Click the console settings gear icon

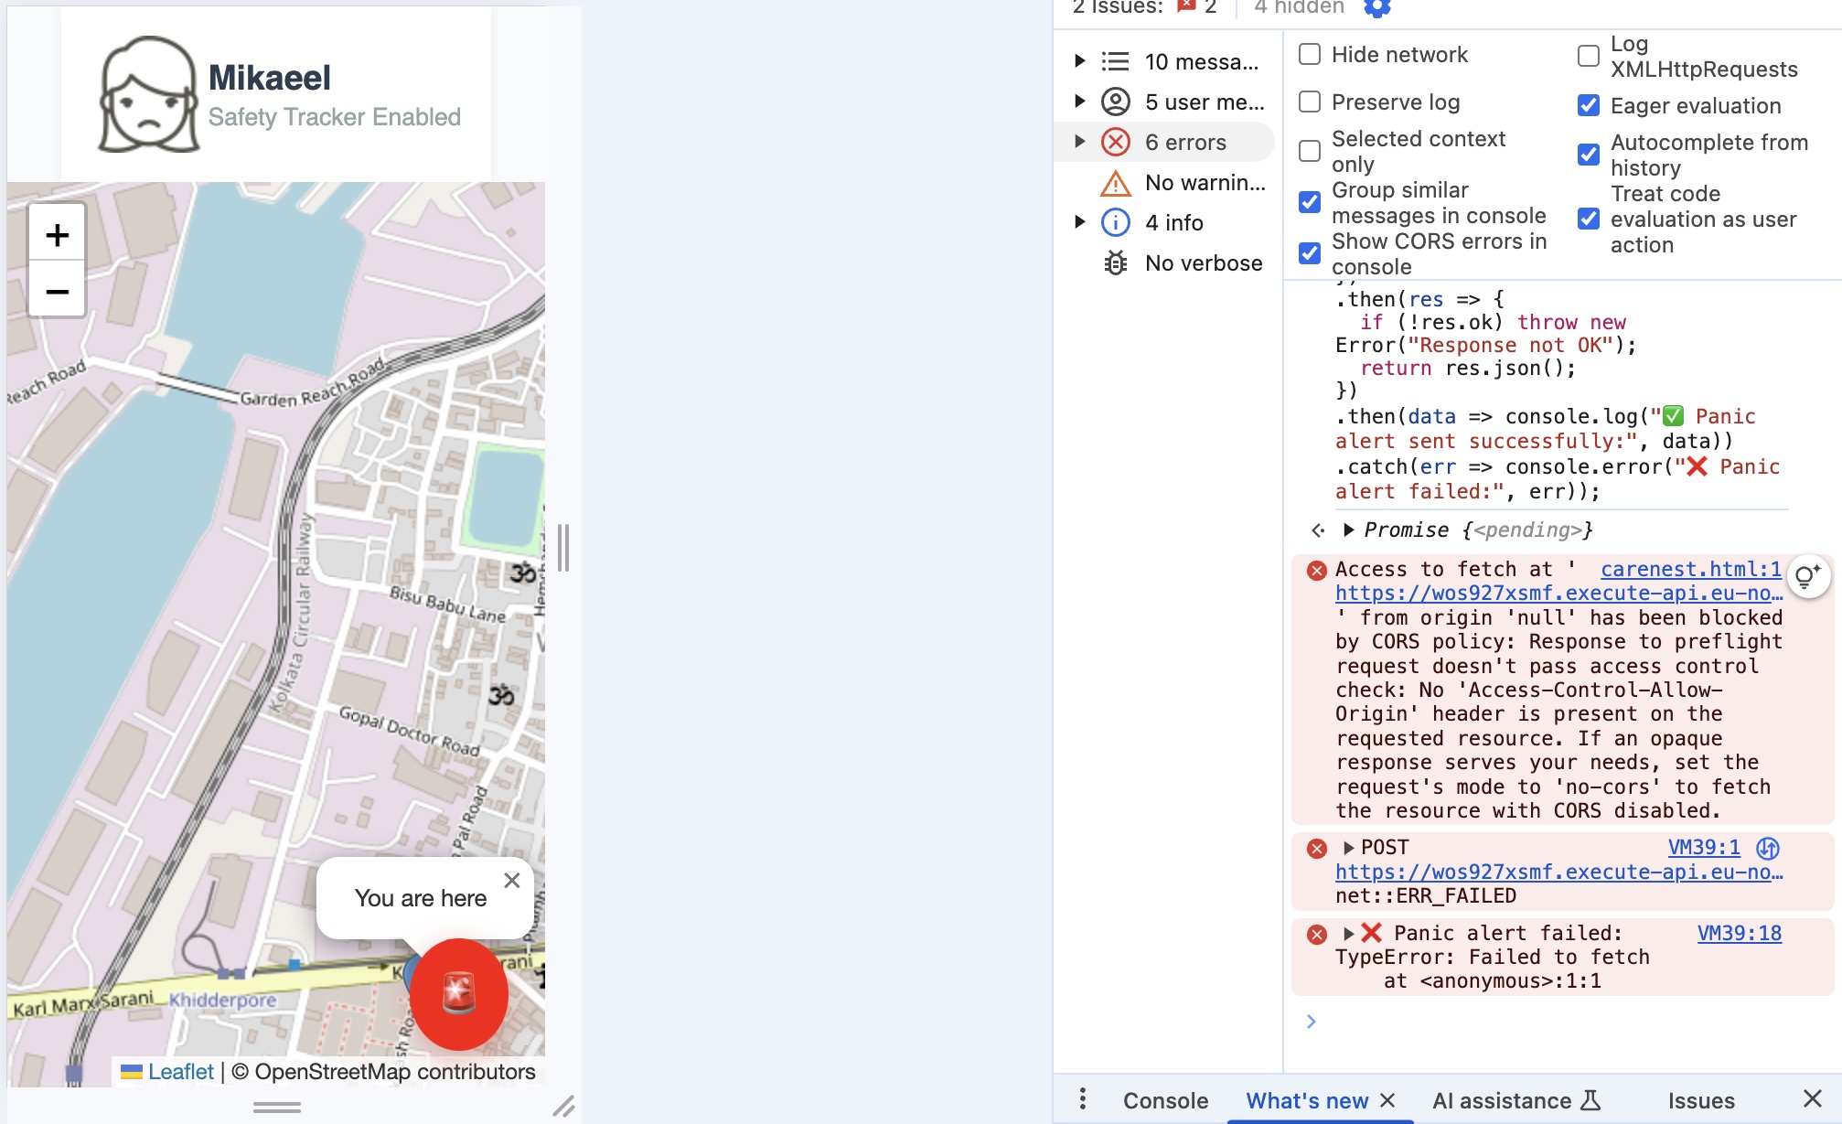click(x=1376, y=7)
